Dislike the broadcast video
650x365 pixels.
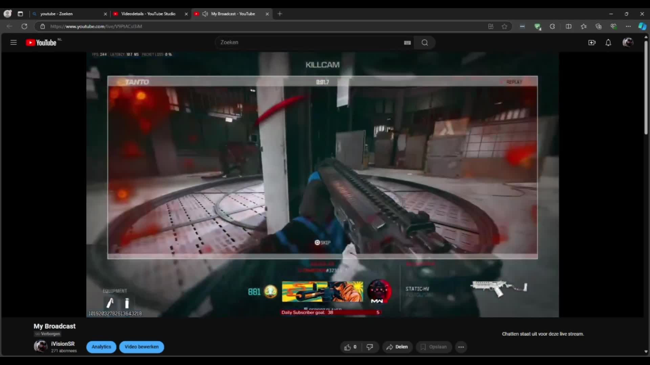point(370,347)
